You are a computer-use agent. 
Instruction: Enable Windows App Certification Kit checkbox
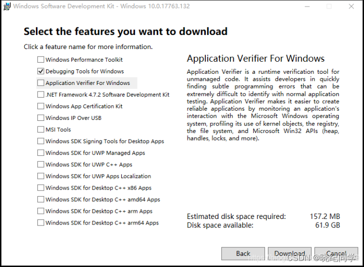click(40, 106)
